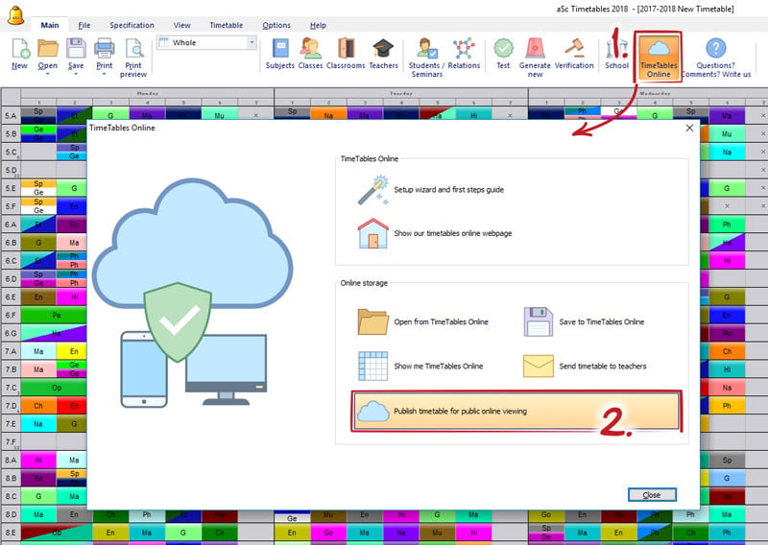Start Generate new siren icon
768x545 pixels.
click(535, 49)
